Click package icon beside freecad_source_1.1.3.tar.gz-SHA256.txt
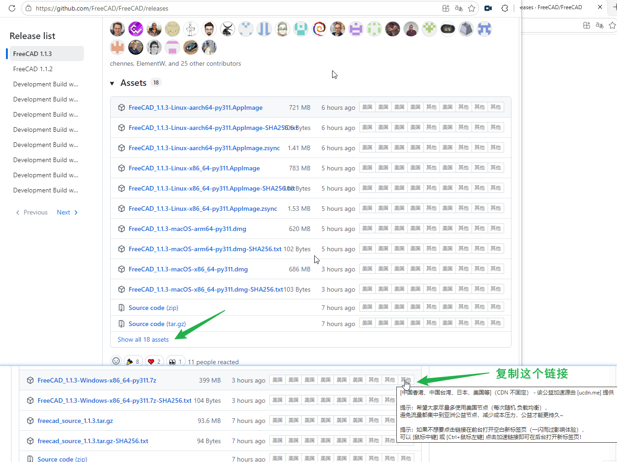The height and width of the screenshot is (462, 617). click(30, 441)
